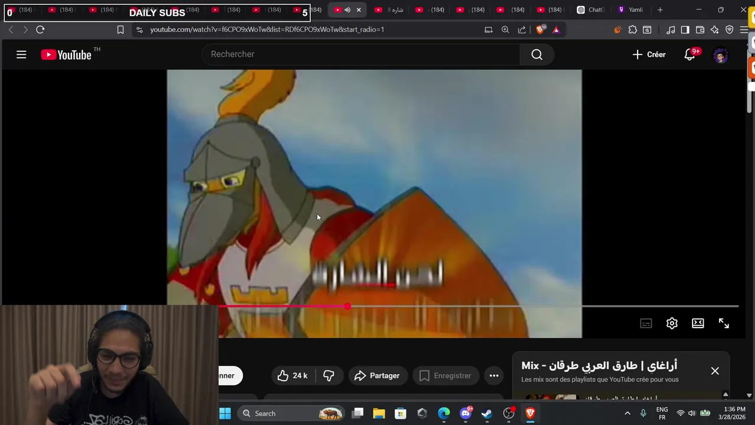Open the Extensions puzzle piece menu
The width and height of the screenshot is (755, 425).
pyautogui.click(x=632, y=30)
